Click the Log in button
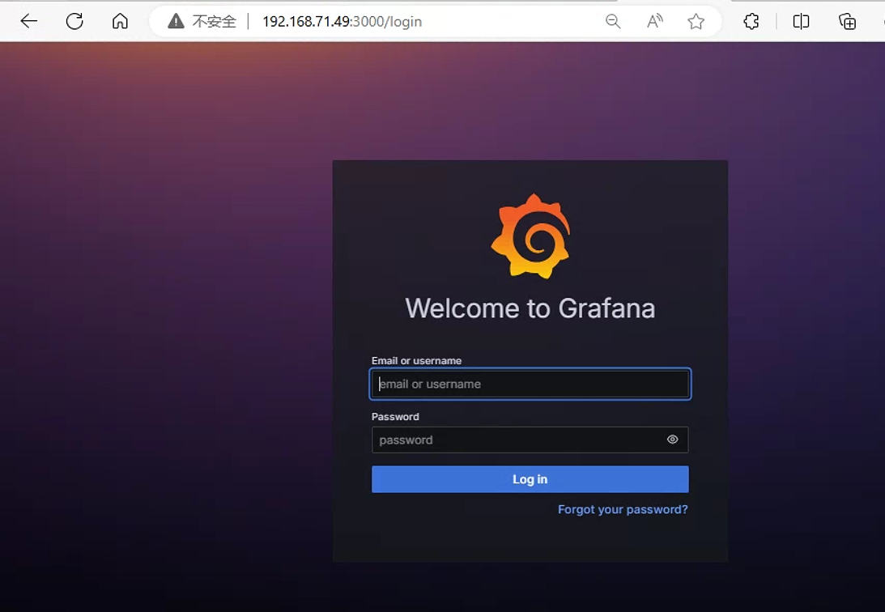The image size is (885, 612). tap(530, 479)
